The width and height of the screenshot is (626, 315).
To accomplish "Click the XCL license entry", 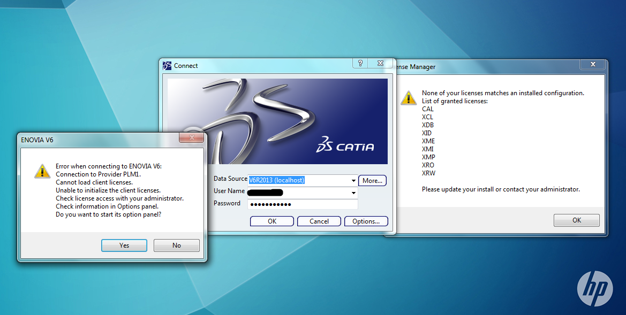I will tap(427, 117).
